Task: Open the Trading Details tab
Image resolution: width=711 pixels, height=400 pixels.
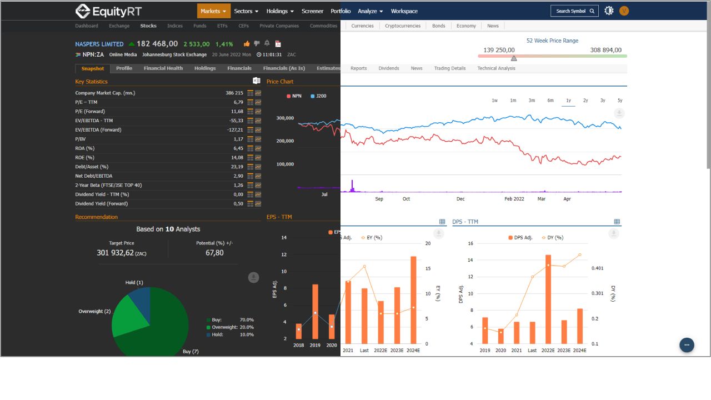Action: 450,68
